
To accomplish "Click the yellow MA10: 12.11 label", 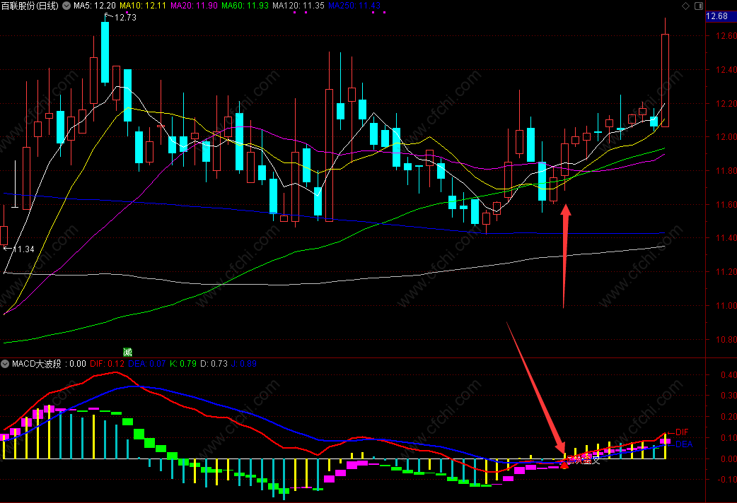I will tap(143, 6).
